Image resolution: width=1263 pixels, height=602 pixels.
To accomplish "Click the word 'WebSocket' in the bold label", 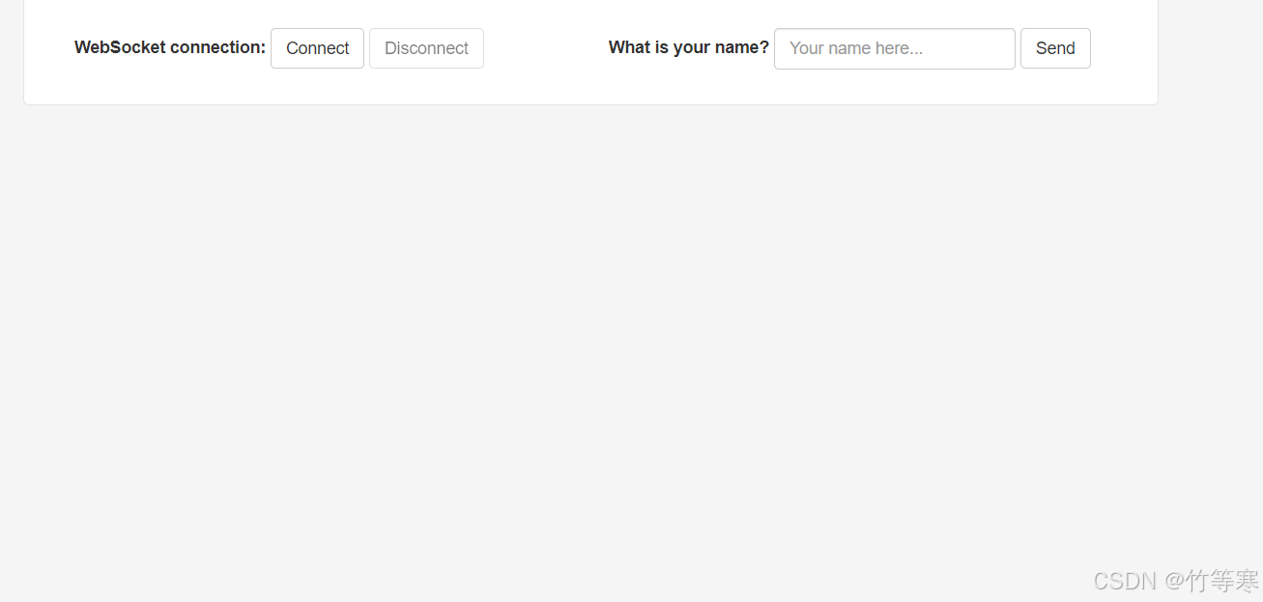I will [x=120, y=47].
